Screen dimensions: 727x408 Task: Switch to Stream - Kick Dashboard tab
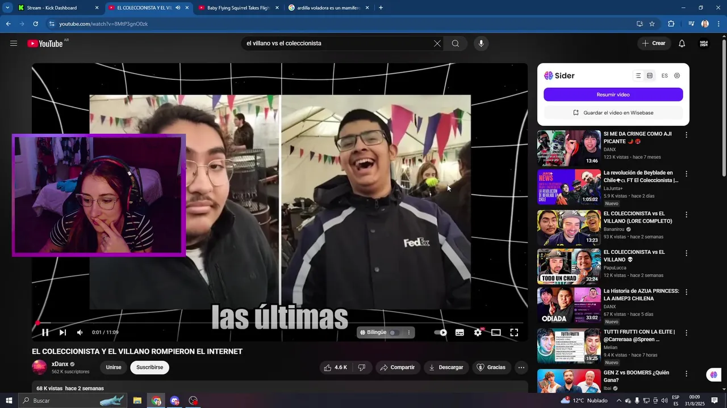[x=52, y=8]
